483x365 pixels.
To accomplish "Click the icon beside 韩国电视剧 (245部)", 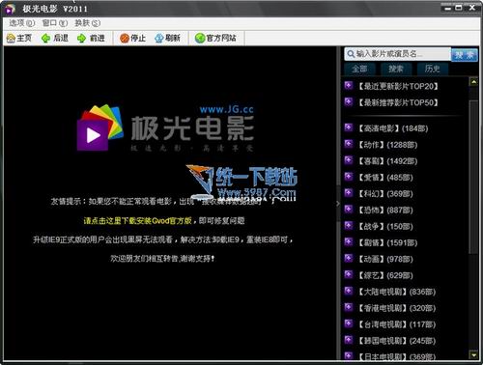I will click(x=349, y=340).
